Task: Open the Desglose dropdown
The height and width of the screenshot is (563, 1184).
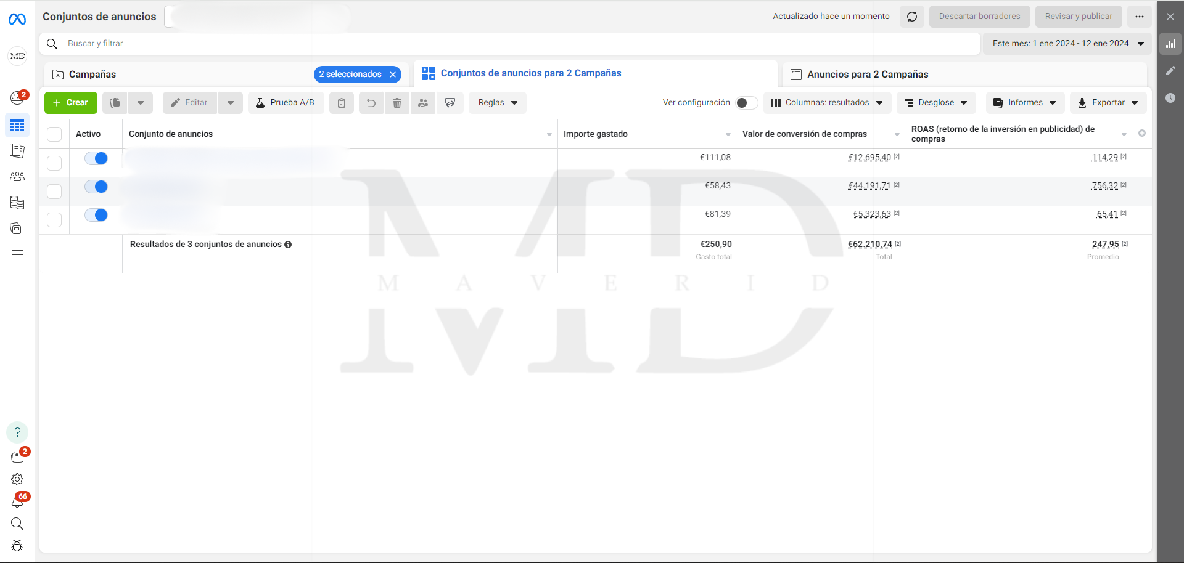Action: pos(935,103)
